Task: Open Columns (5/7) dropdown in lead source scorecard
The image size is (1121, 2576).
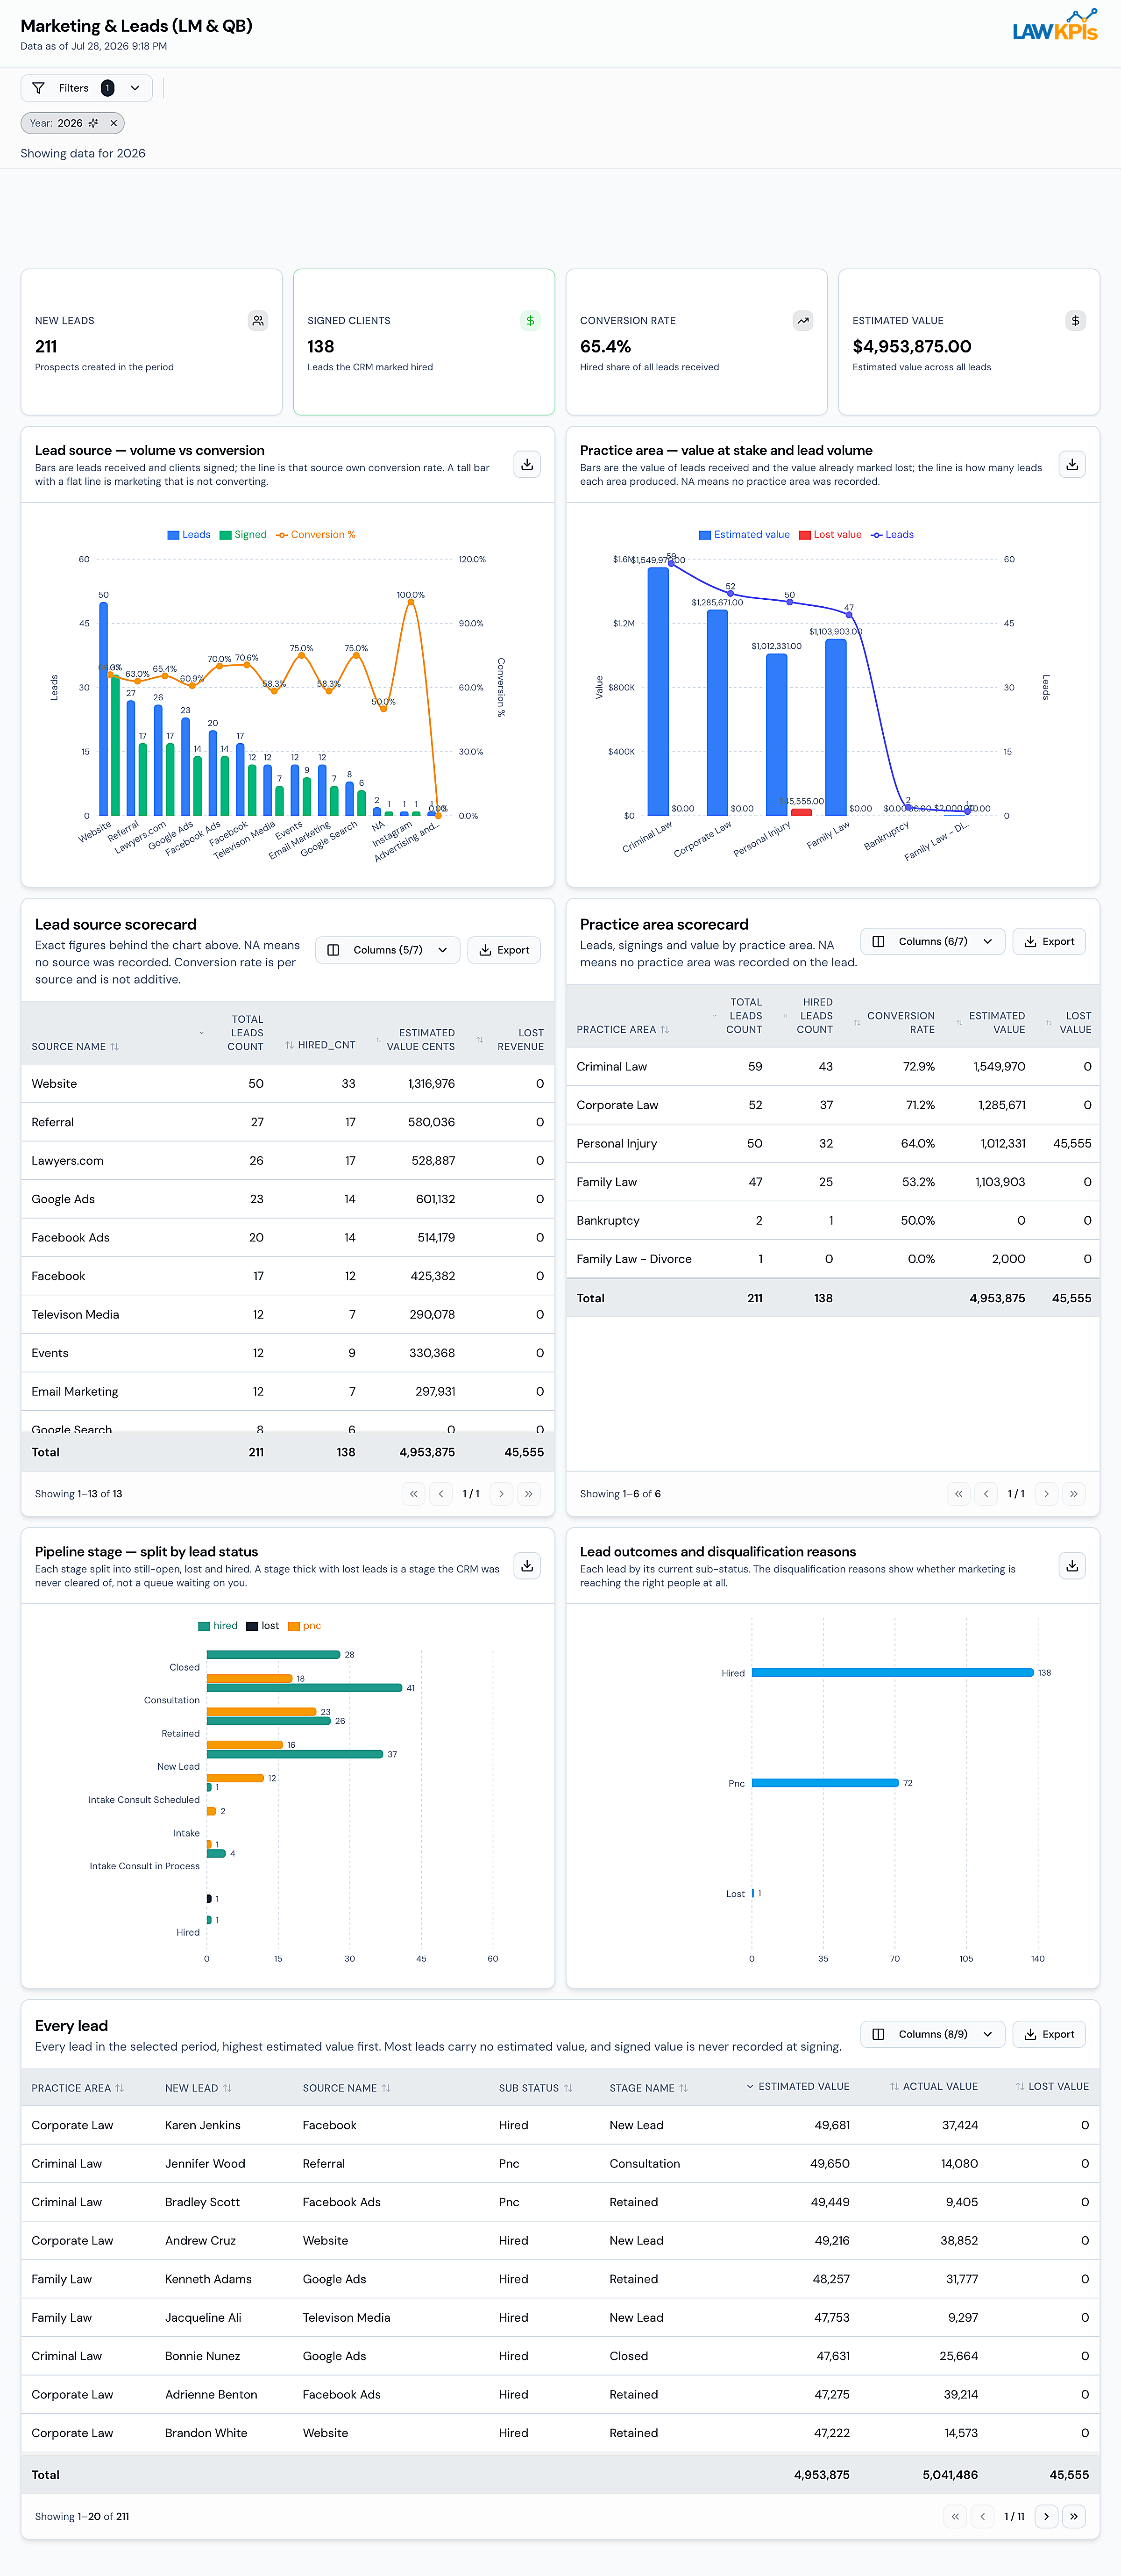Action: 388,950
